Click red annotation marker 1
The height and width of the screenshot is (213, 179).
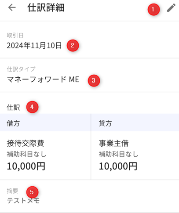point(153,10)
